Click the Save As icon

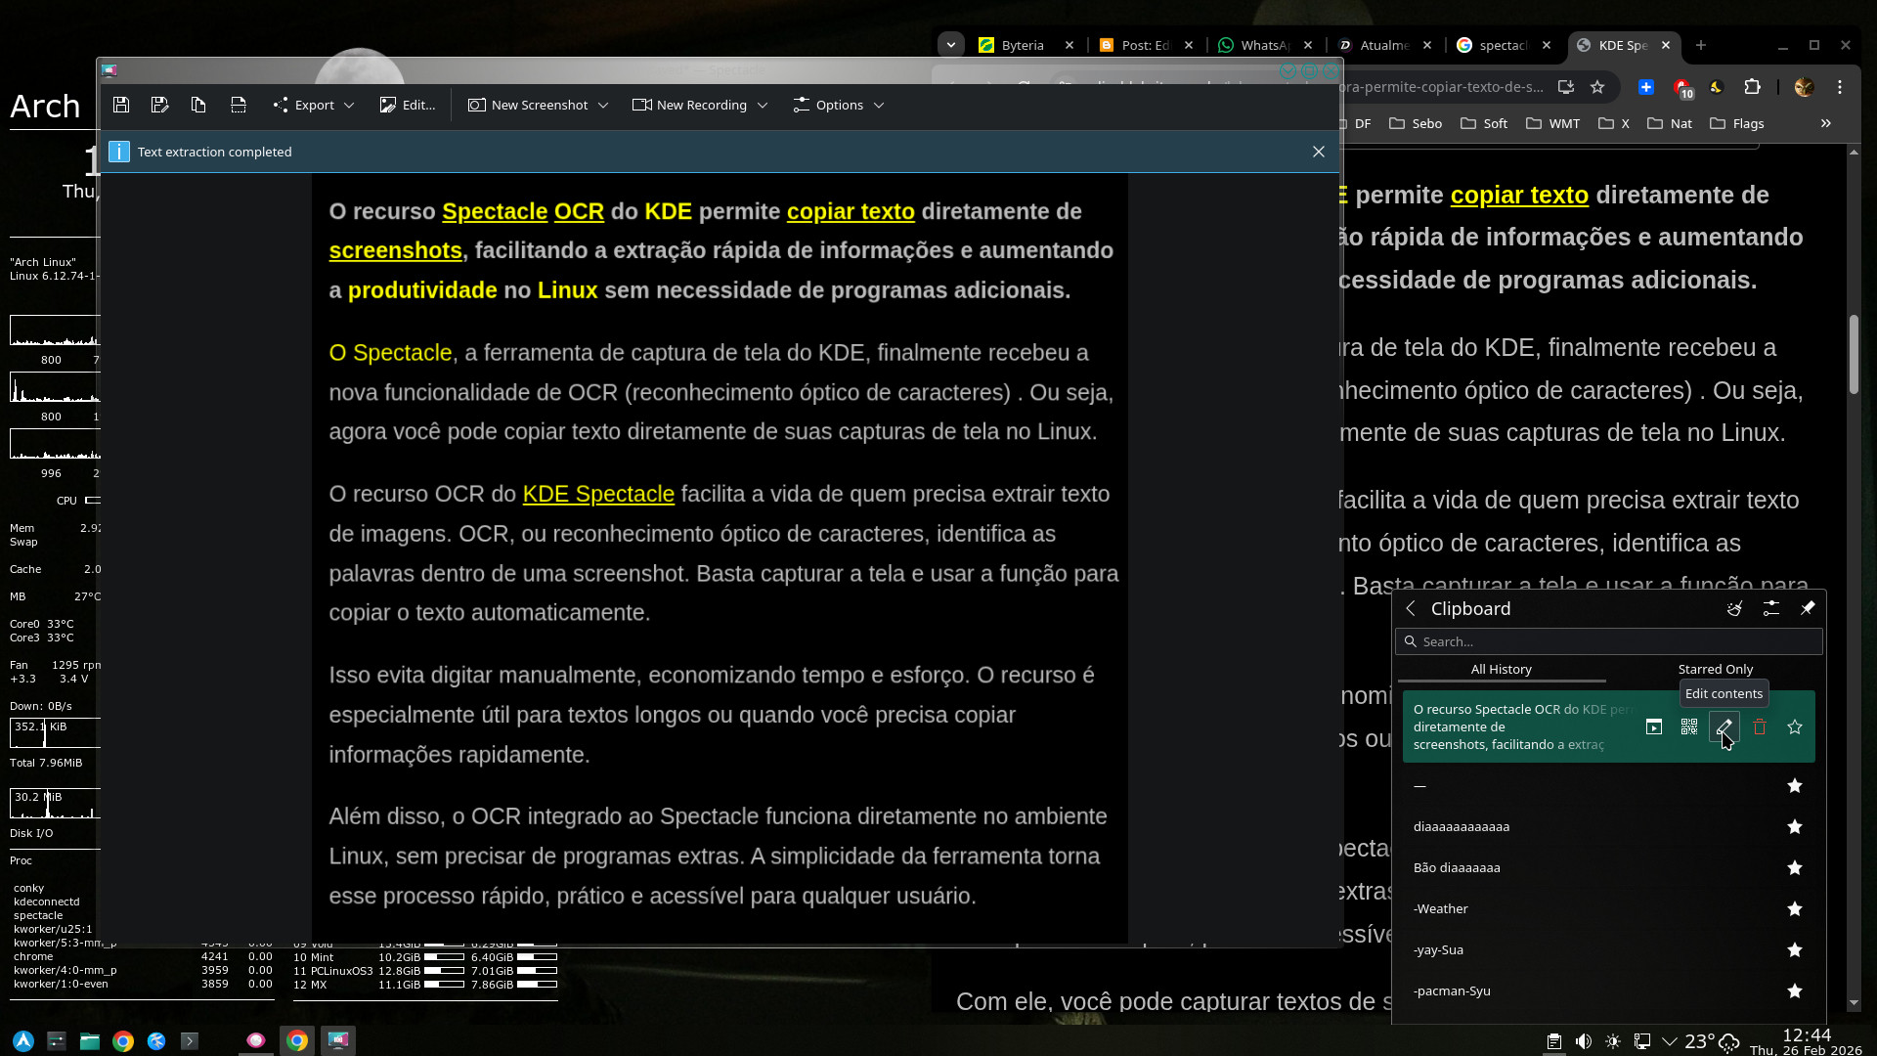tap(160, 105)
